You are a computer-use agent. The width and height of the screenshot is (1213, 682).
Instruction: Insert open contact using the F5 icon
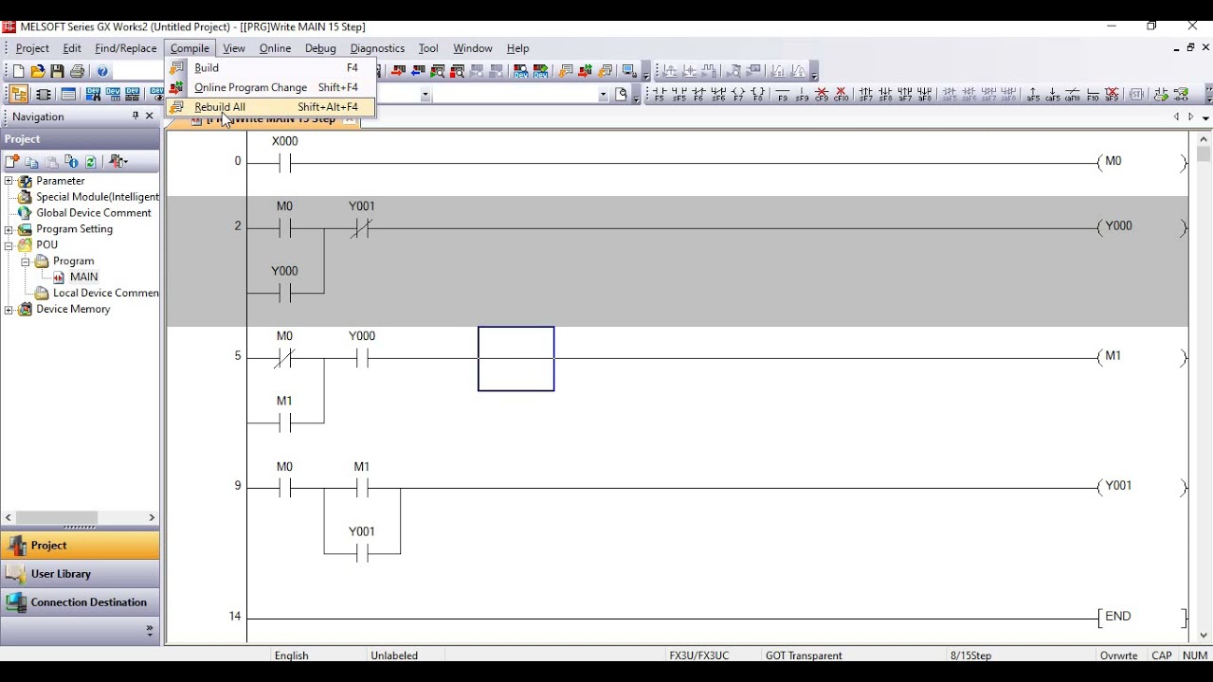pyautogui.click(x=659, y=95)
